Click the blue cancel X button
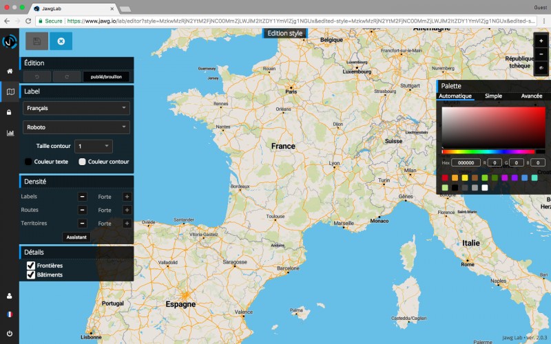 coord(61,41)
